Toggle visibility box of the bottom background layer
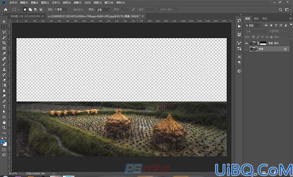The height and width of the screenshot is (177, 293). click(x=247, y=49)
